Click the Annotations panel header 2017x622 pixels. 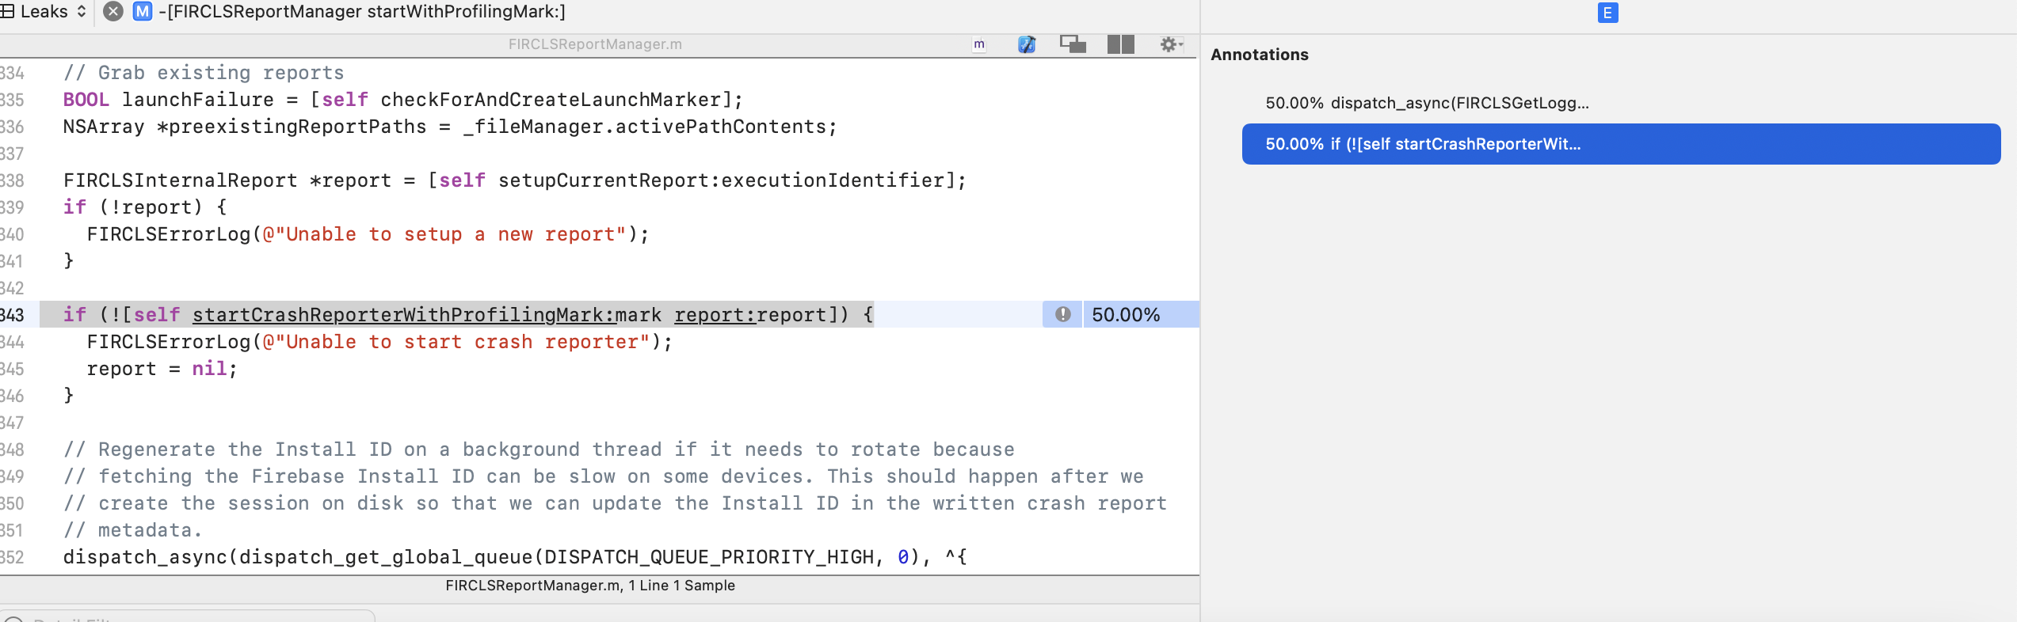(1259, 55)
